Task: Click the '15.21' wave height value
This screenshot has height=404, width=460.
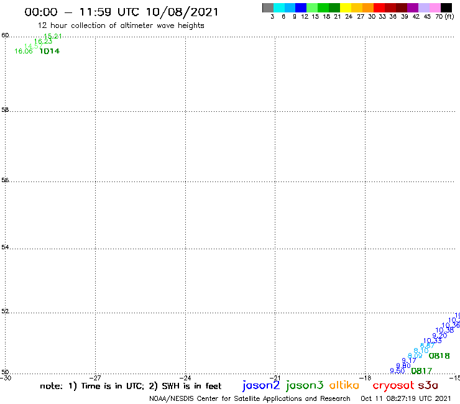Action: (53, 36)
